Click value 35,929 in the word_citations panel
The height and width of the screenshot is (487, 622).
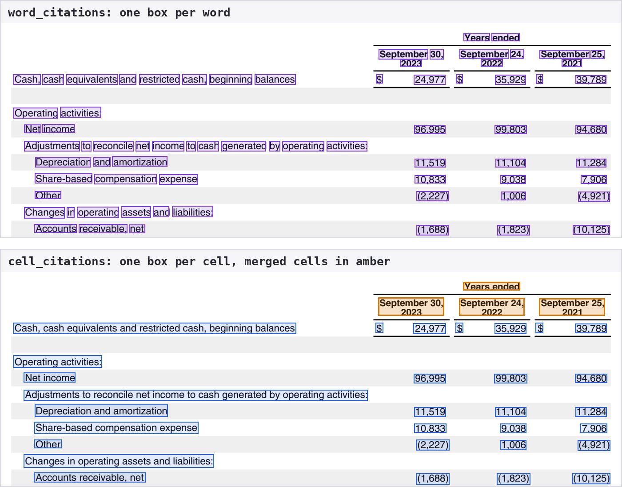(510, 80)
